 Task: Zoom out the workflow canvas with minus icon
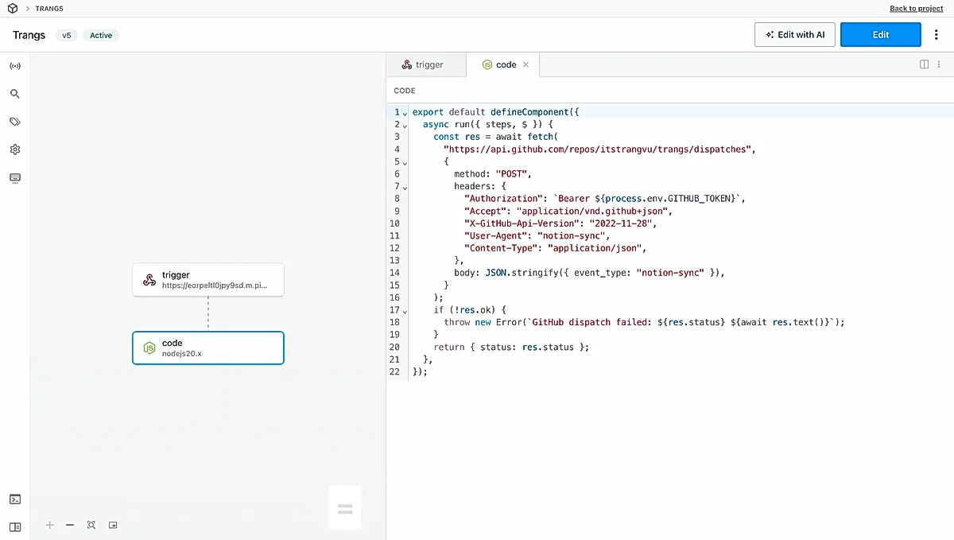pos(70,525)
